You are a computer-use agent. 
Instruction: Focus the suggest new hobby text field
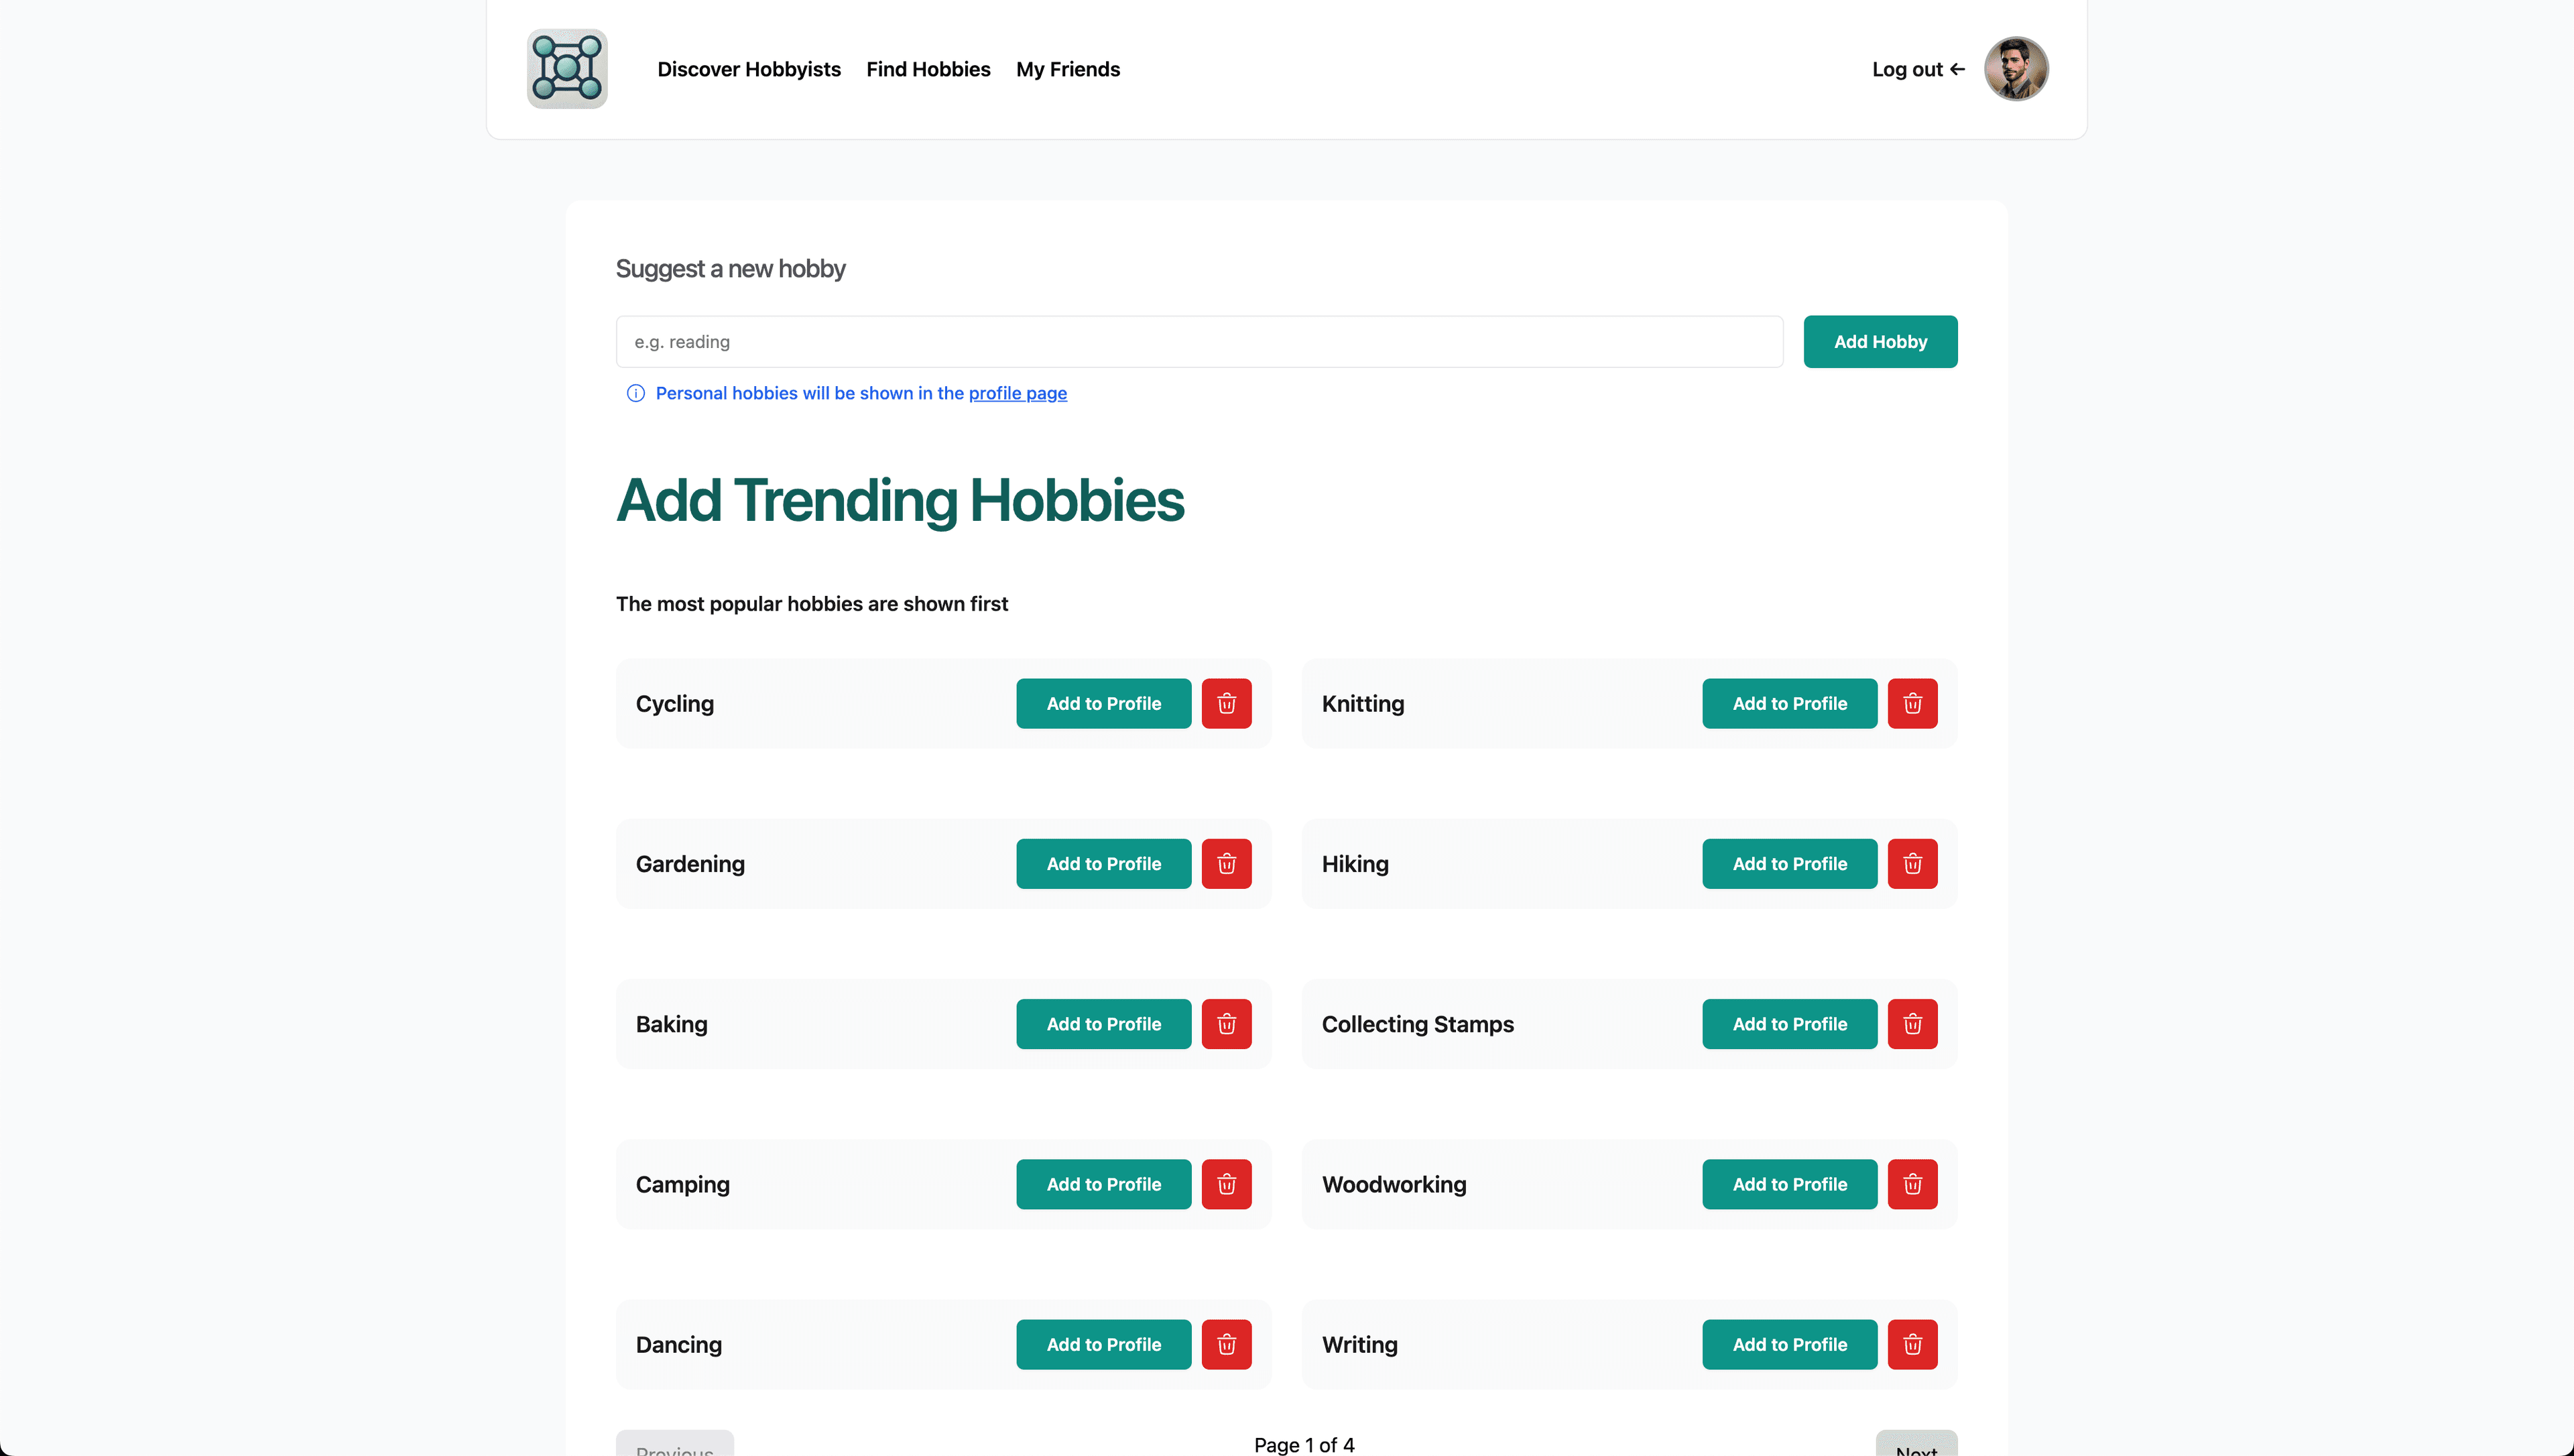(1199, 341)
